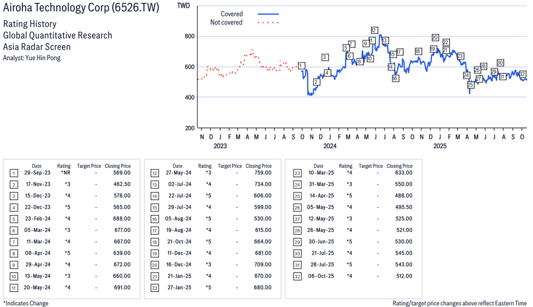Click chart marker 2 at the price trough
Image resolution: width=533 pixels, height=307 pixels.
point(316,82)
